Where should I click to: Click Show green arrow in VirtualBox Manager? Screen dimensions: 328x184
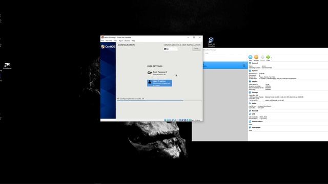[268, 58]
